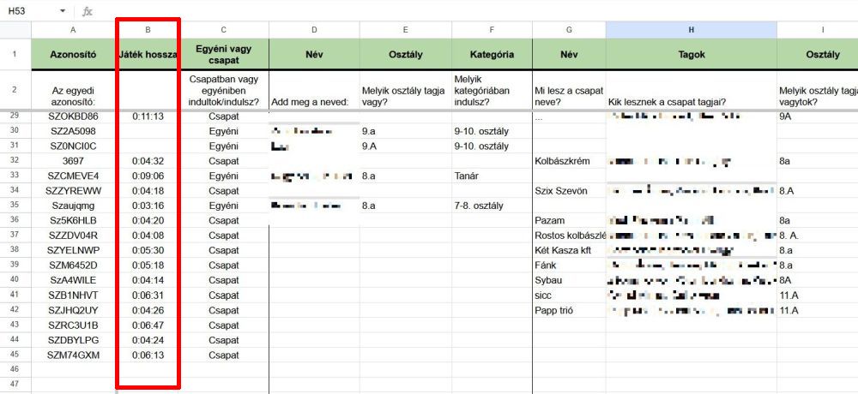This screenshot has height=394, width=858.
Task: Select column H header
Action: tap(691, 30)
